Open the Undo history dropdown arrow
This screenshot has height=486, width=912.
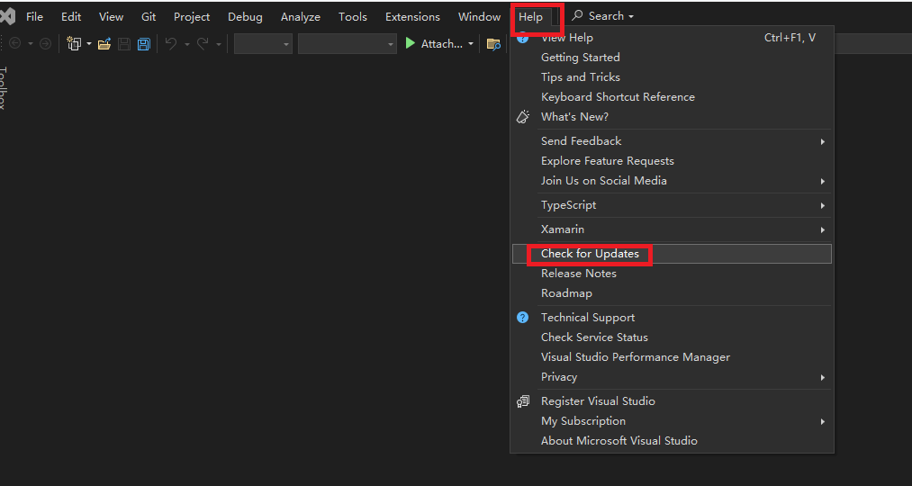click(186, 44)
